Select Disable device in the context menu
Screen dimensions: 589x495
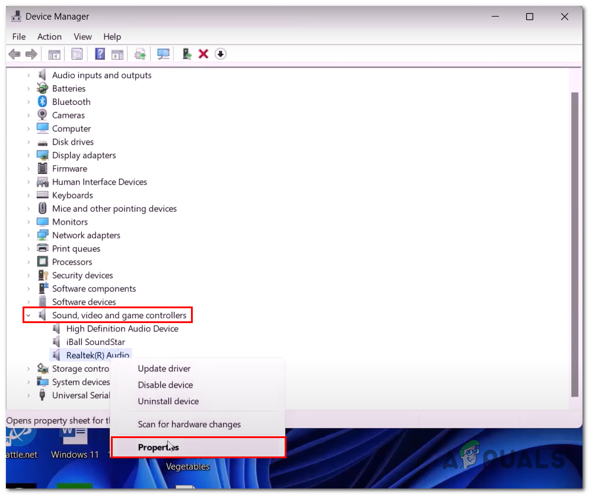point(165,385)
